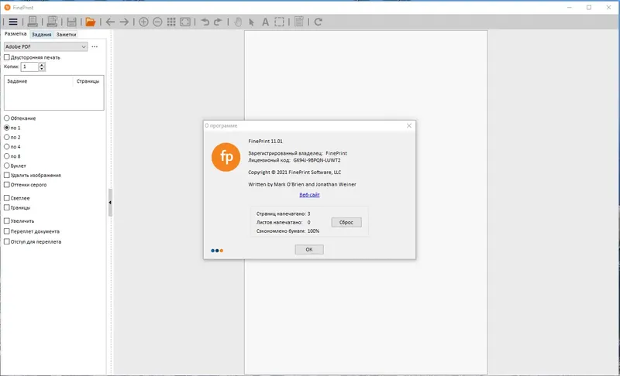Viewport: 620px width, 376px height.
Task: Click the Zoom in plus icon
Action: pyautogui.click(x=143, y=22)
